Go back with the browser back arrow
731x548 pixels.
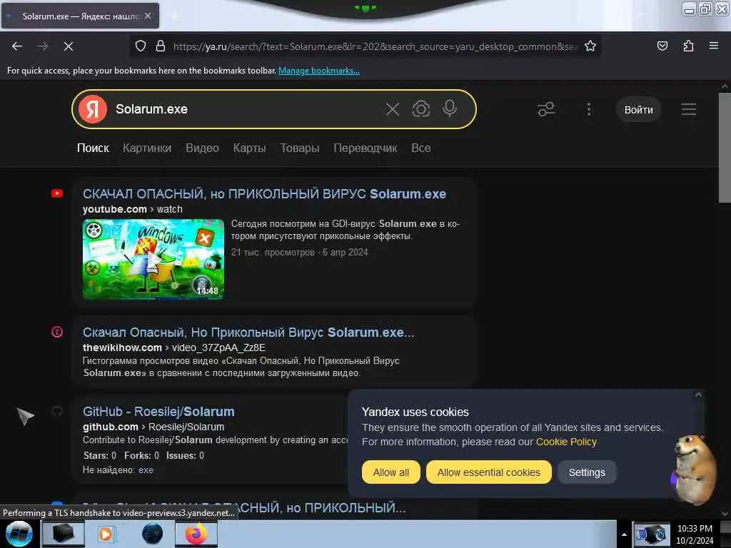point(17,46)
